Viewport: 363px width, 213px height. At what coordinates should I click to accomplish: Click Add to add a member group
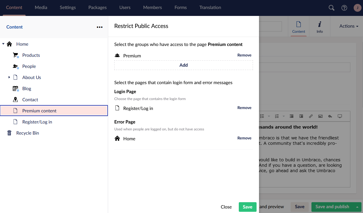click(183, 65)
